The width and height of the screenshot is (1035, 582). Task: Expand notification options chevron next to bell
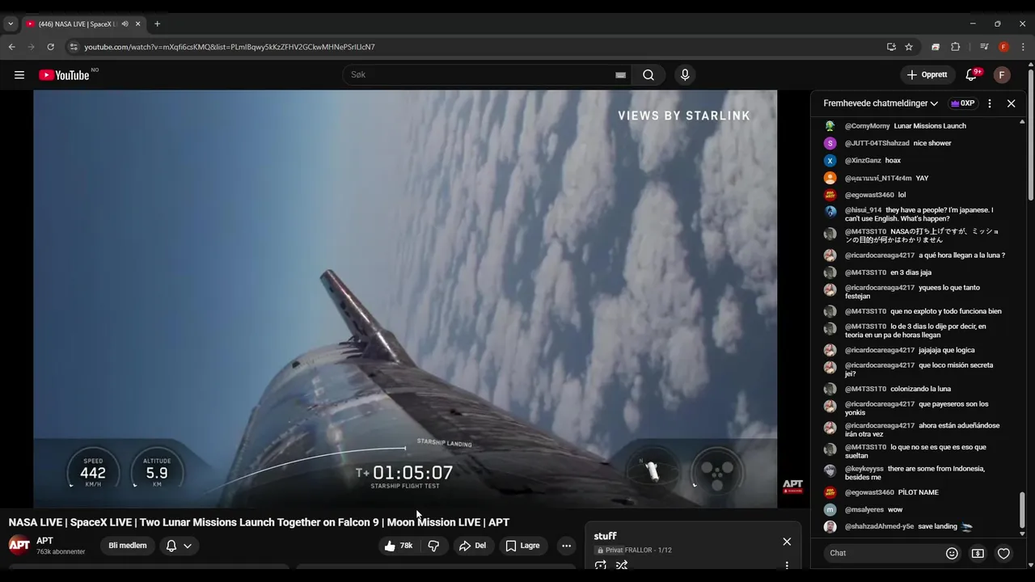pos(188,546)
